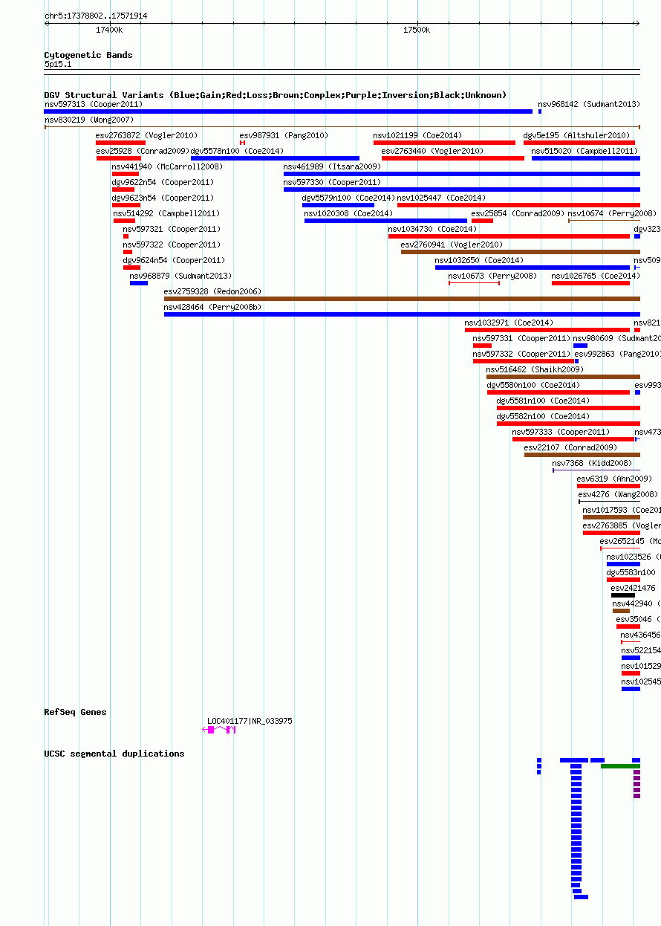Select dgv9624n54 (Cooper2011) variant
Viewport: 661px width, 926px height.
pos(131,268)
